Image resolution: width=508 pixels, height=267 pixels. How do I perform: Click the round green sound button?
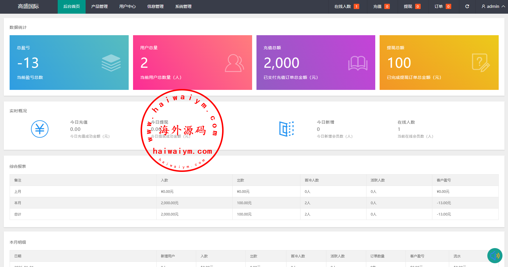(x=495, y=256)
